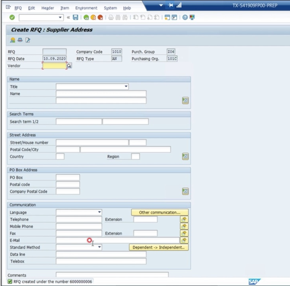Click the green Back icon
Screen dimensions: 290x286
[86, 17]
